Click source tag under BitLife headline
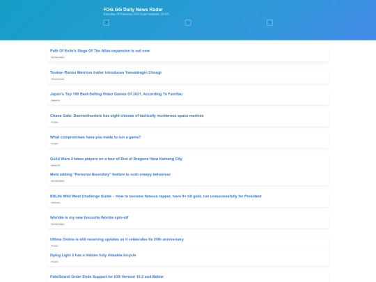The image size is (376, 282). click(56, 203)
